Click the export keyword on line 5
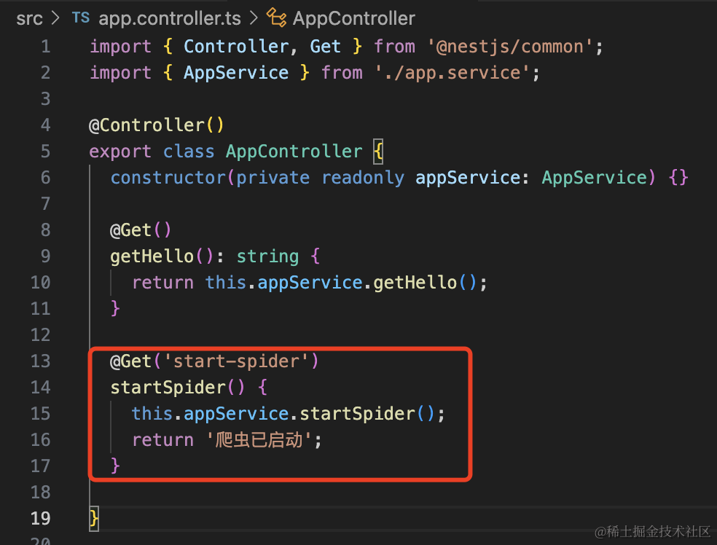Image resolution: width=717 pixels, height=545 pixels. pyautogui.click(x=119, y=152)
